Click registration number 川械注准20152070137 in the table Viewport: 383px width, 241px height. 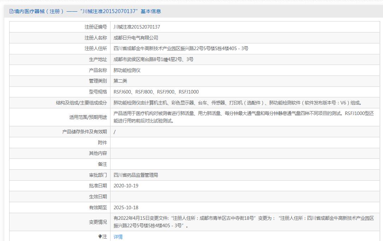pos(137,27)
